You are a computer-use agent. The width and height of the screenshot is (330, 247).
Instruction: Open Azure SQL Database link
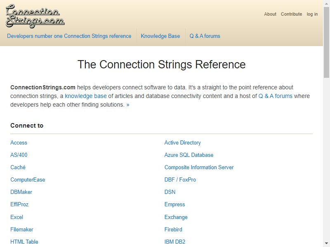189,155
